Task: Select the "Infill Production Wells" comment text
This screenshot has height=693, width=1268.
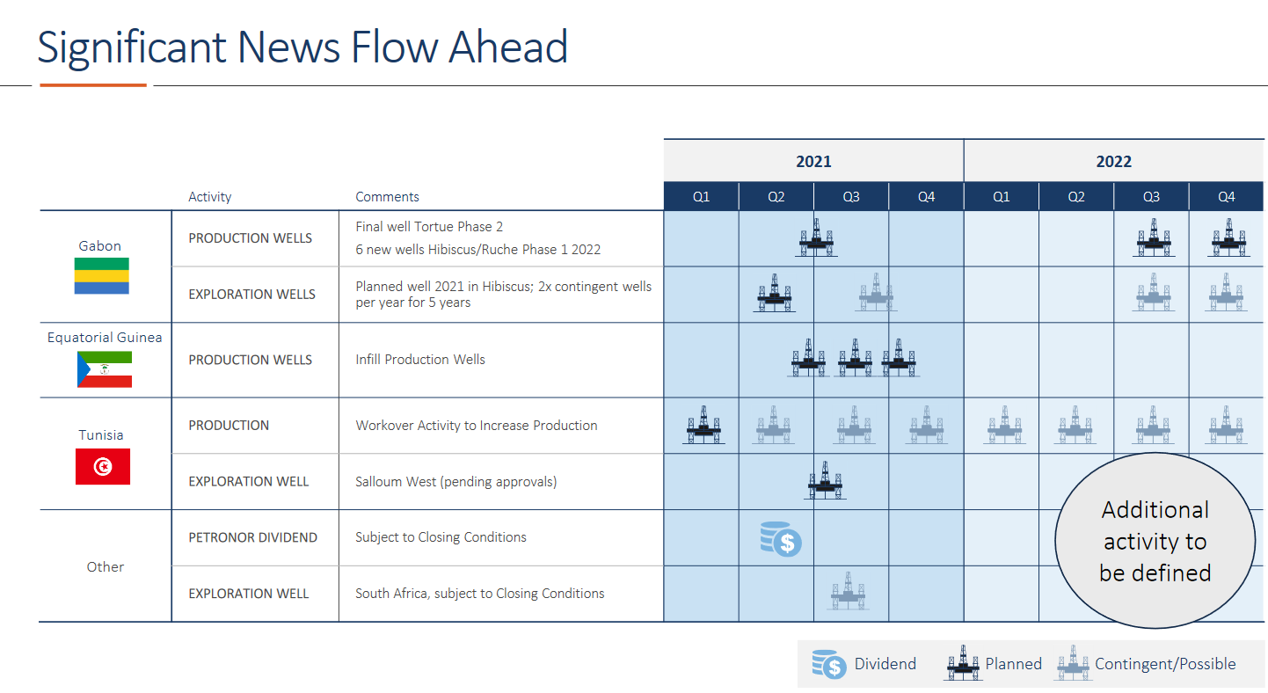Action: pyautogui.click(x=419, y=360)
